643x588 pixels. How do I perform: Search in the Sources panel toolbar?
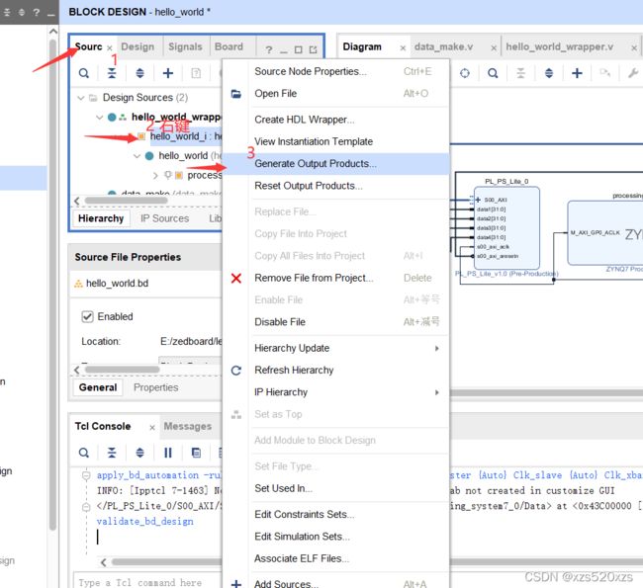pyautogui.click(x=84, y=73)
